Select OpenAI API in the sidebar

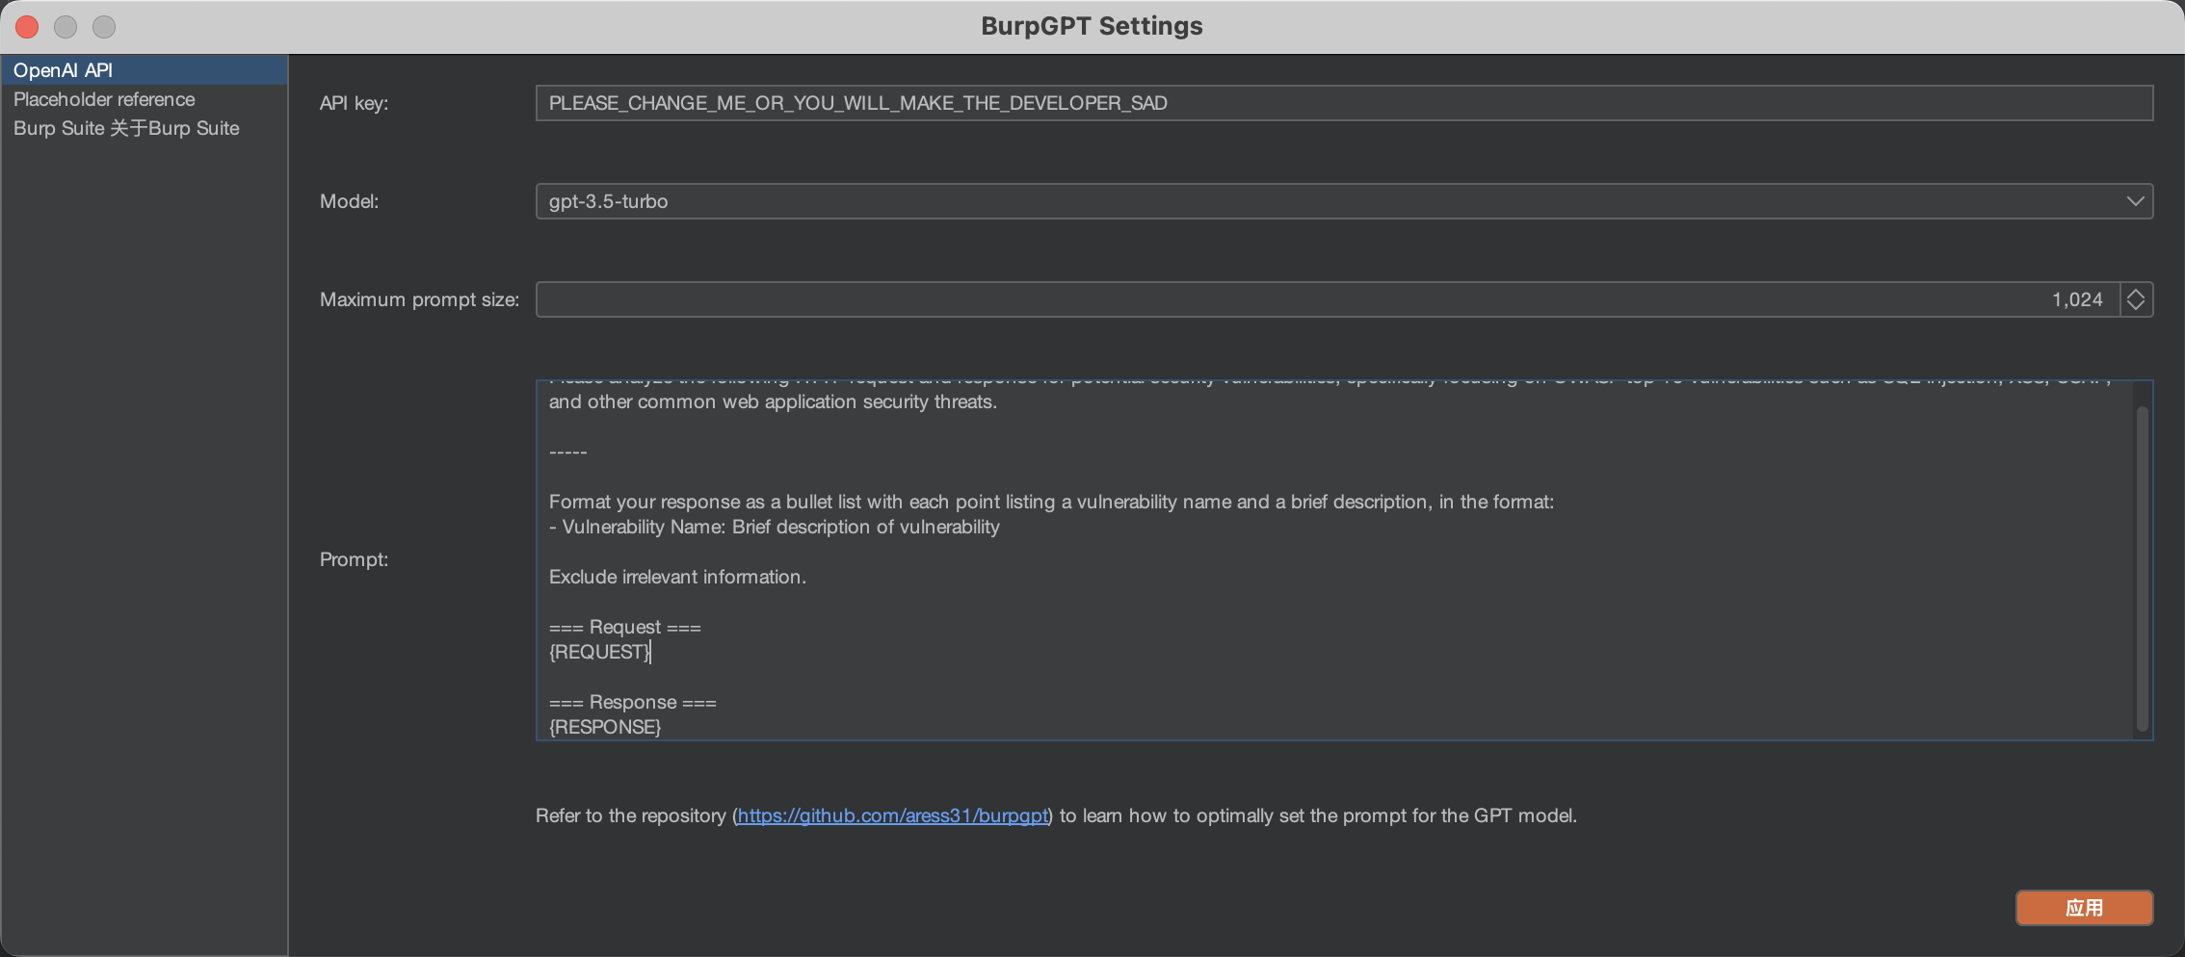(64, 70)
